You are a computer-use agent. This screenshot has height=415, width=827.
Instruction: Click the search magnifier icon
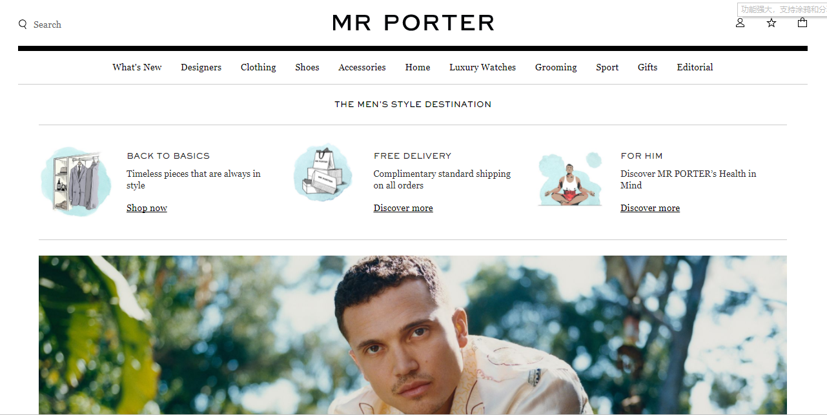click(x=23, y=25)
